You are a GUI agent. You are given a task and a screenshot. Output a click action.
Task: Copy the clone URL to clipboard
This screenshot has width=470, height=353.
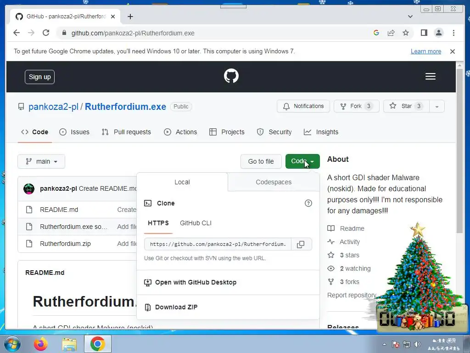301,245
